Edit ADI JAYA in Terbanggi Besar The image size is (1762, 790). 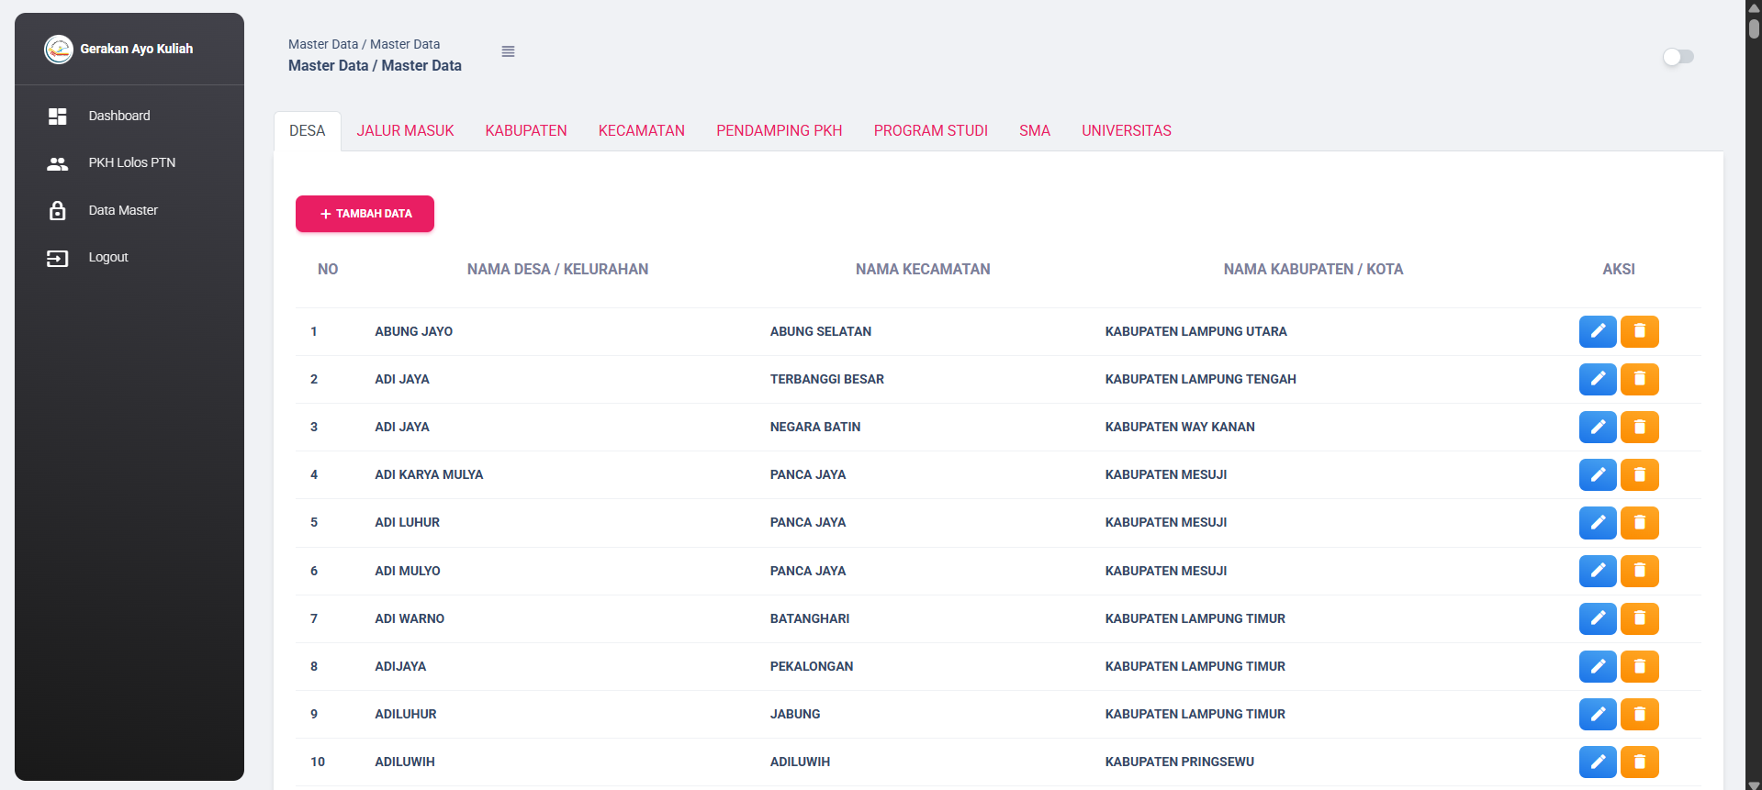1598,379
